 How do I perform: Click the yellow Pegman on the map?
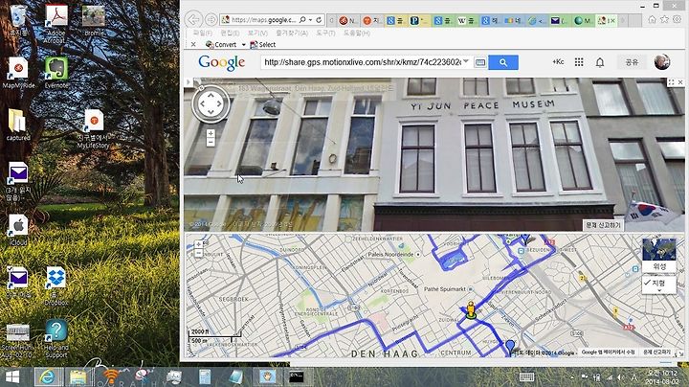(x=471, y=309)
